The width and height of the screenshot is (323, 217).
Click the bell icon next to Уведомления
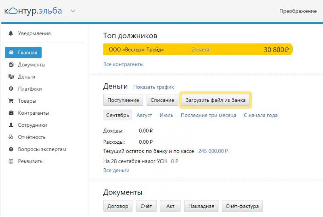(11, 33)
